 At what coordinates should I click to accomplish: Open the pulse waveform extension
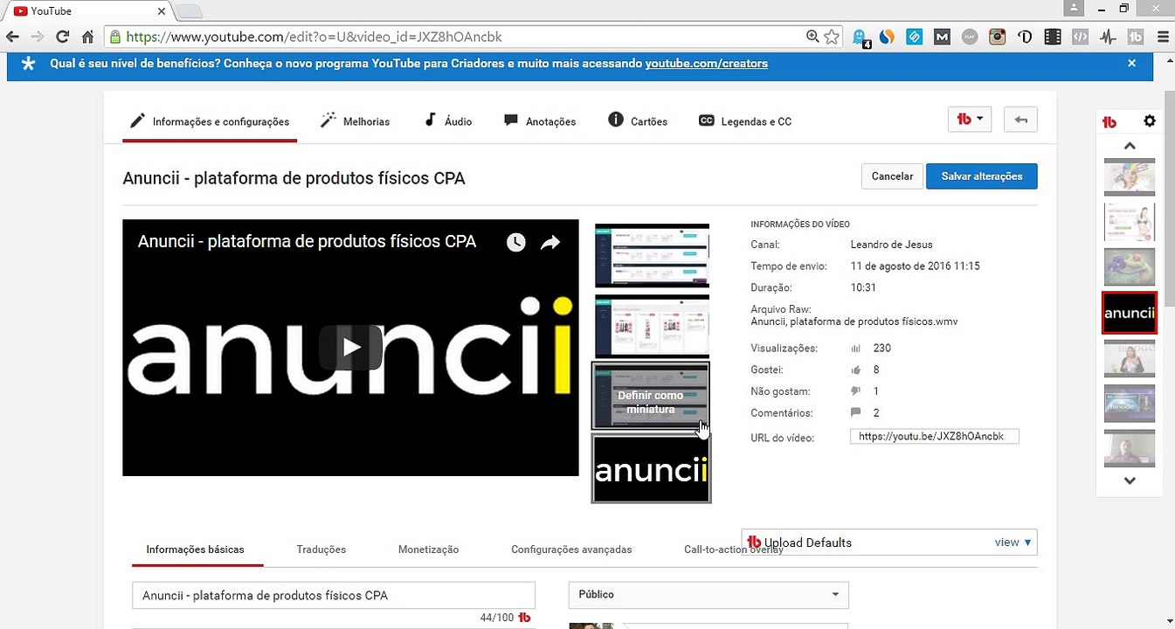pos(1108,38)
